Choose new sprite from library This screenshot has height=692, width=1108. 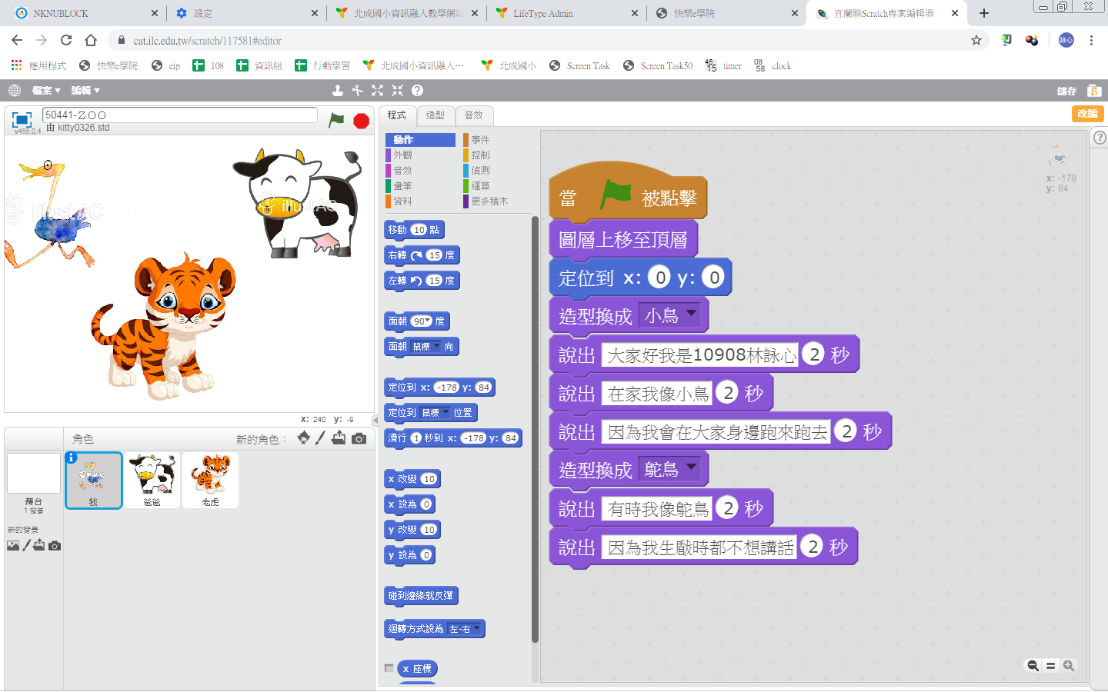pos(303,438)
